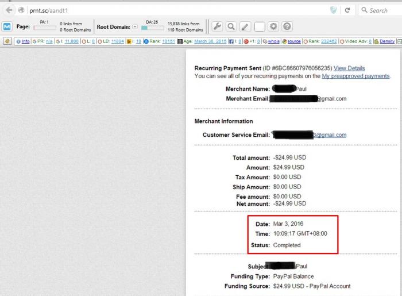Click the Page Authority PA bar
The image size is (402, 296).
[45, 28]
